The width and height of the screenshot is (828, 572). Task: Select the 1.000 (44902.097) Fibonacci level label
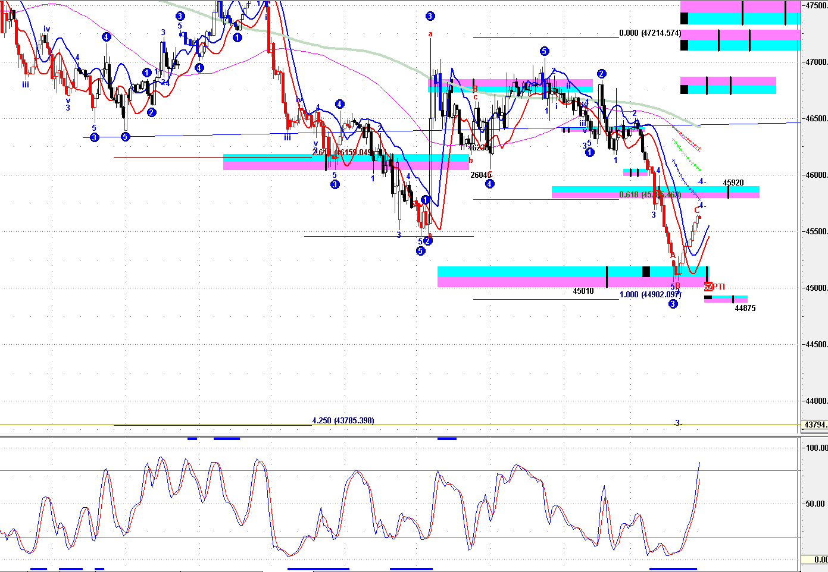tap(650, 294)
